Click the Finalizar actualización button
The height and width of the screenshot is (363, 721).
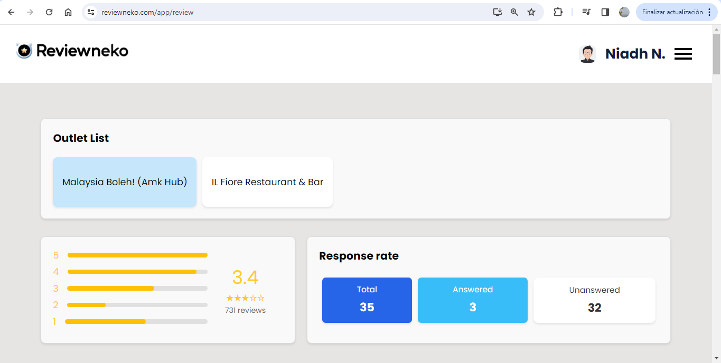[672, 12]
